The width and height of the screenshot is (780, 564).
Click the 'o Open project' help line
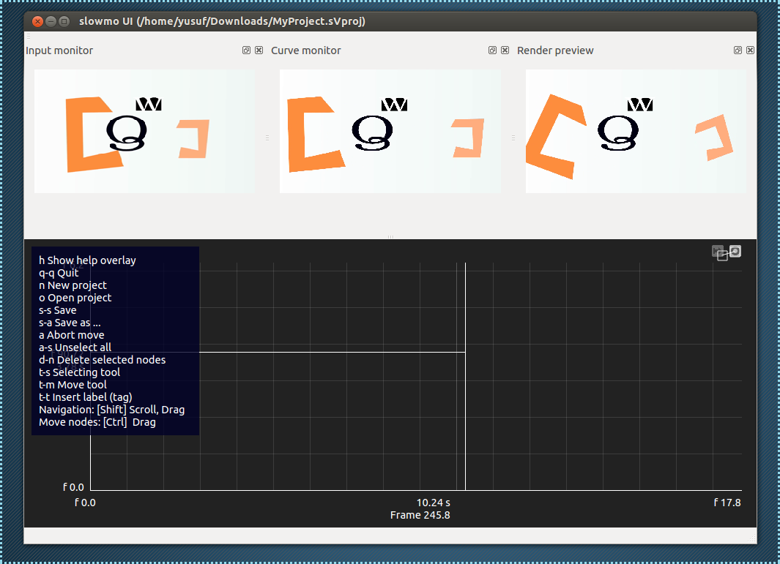(x=75, y=298)
